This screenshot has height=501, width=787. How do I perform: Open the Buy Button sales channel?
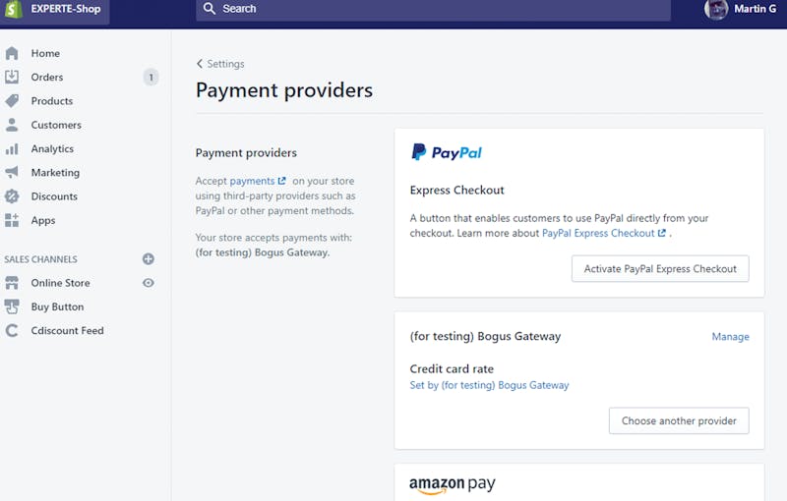click(57, 306)
